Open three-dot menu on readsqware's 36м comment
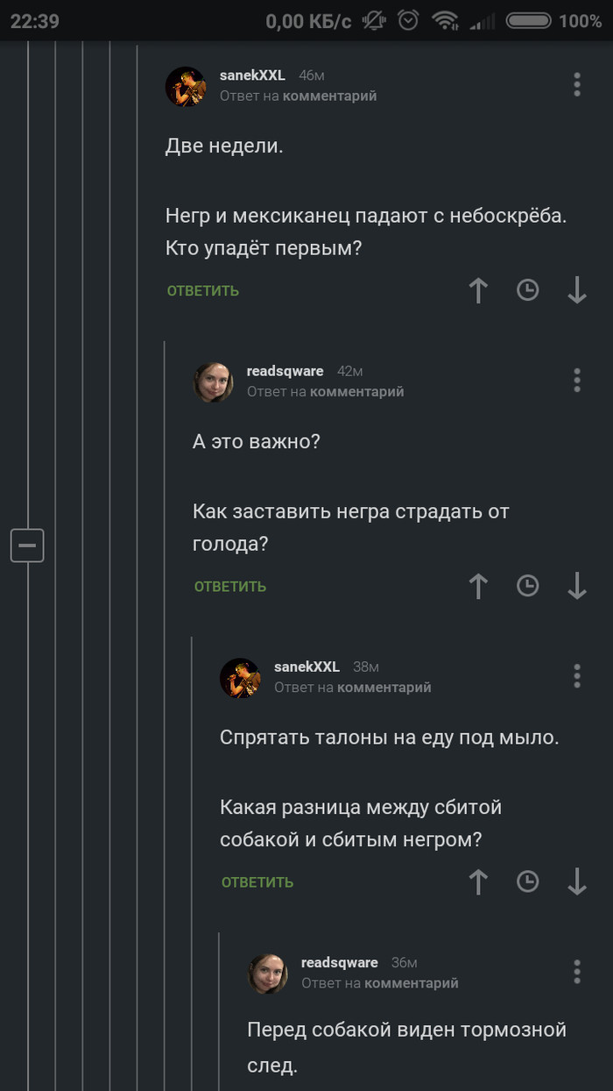The image size is (613, 1091). (x=576, y=971)
